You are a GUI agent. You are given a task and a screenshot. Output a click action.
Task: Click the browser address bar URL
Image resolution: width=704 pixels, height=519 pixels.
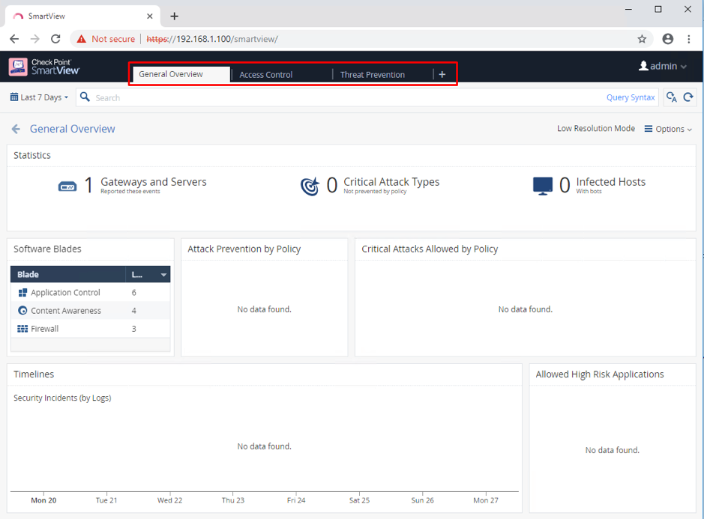click(x=212, y=39)
